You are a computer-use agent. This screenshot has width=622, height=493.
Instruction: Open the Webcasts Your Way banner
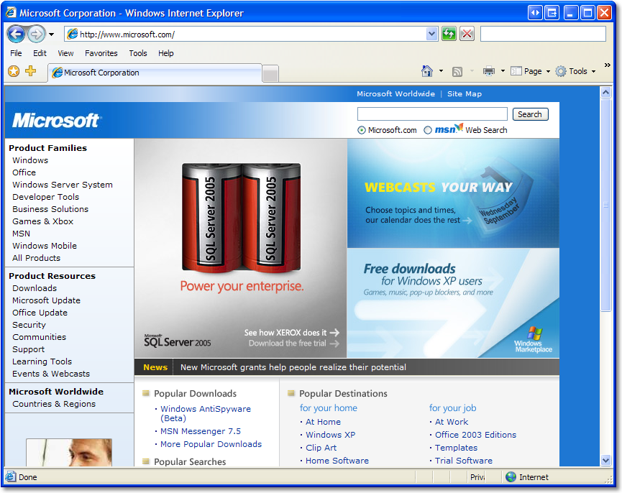[x=453, y=193]
